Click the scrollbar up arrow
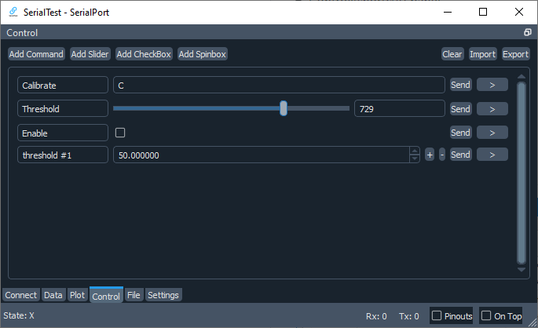 click(522, 76)
